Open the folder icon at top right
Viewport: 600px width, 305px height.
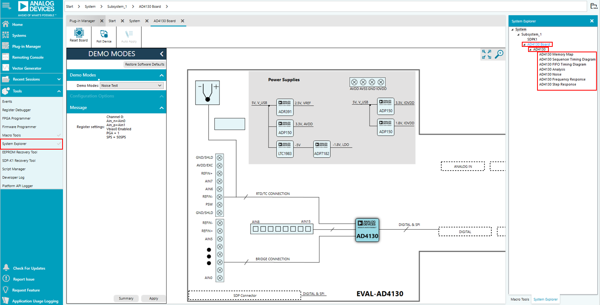594,6
